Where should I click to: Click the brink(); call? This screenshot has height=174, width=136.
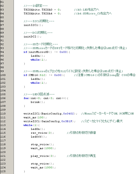38,102
